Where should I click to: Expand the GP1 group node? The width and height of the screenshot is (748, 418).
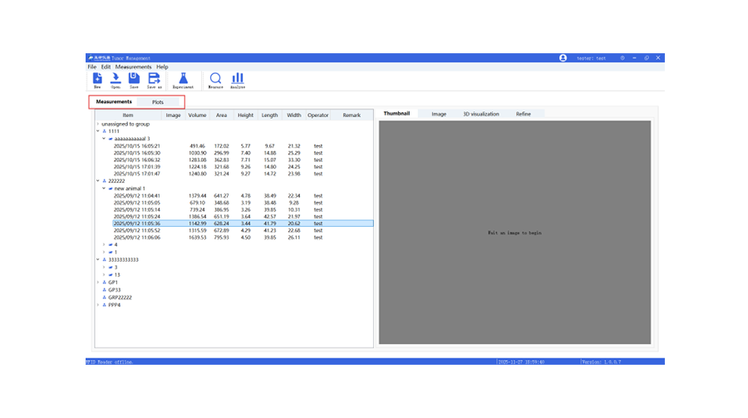coord(98,283)
